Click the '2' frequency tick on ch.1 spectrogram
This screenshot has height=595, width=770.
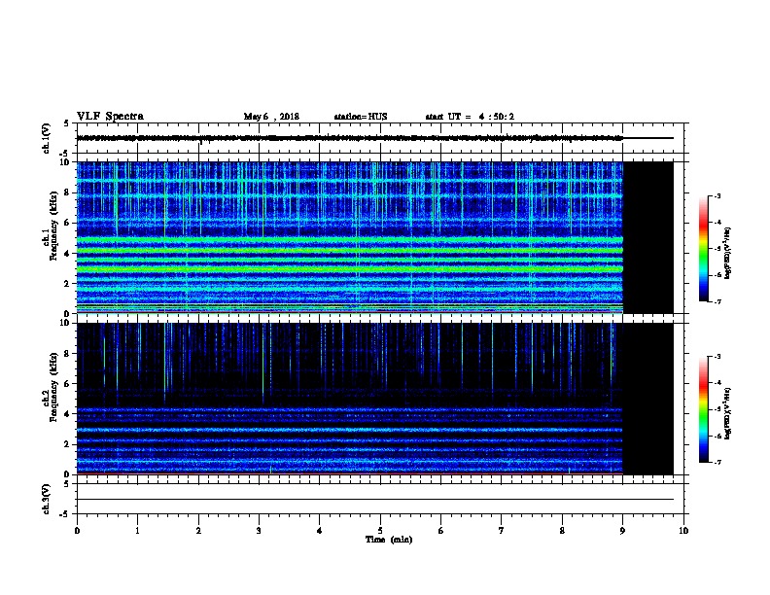tap(68, 283)
